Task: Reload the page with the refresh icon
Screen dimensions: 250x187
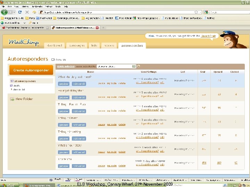Action: tap(20, 12)
